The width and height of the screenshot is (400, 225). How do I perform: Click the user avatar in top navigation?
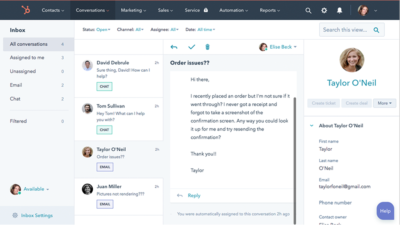363,10
